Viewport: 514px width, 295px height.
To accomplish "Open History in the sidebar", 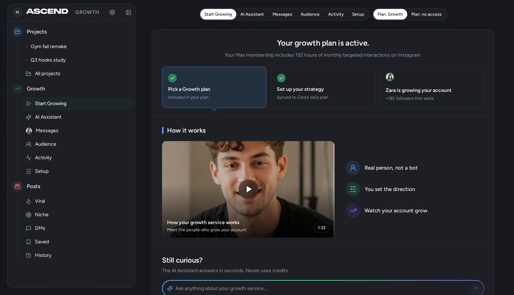I will click(x=77, y=255).
